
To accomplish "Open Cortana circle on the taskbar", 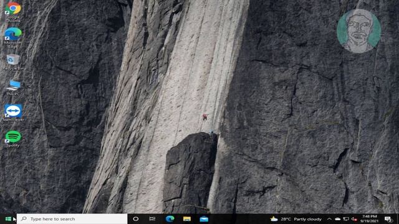I will click(136, 219).
